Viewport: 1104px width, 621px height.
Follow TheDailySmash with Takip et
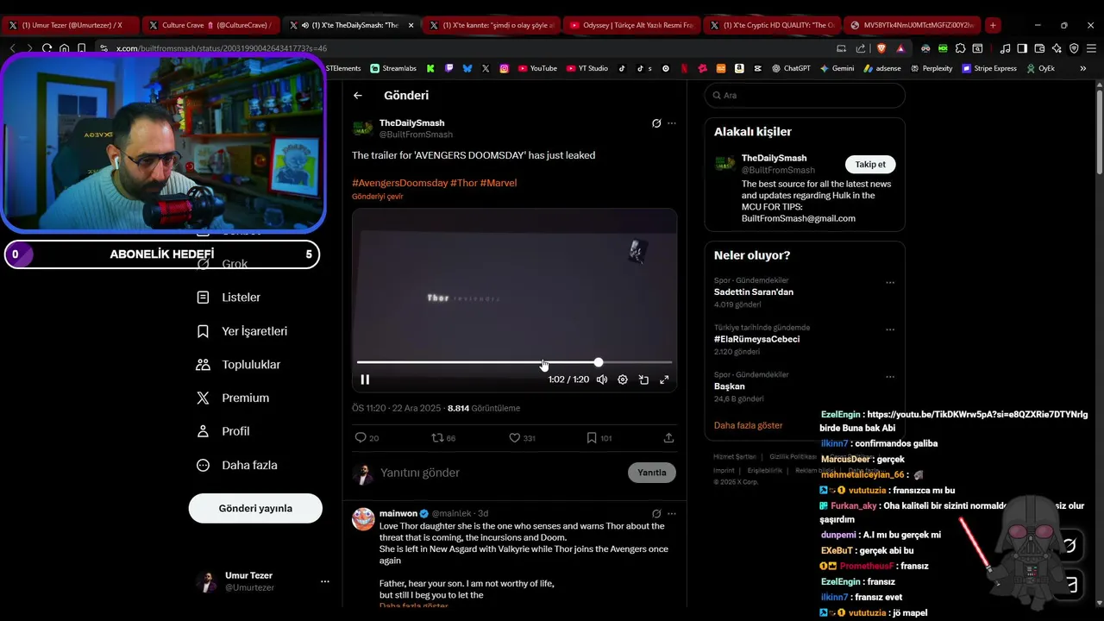coord(870,165)
